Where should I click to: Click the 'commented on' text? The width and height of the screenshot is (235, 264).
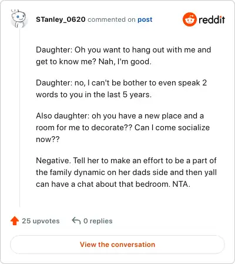pyautogui.click(x=112, y=19)
